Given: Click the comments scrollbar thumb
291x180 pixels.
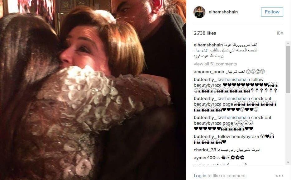Looking at the screenshot, I should pos(288,69).
